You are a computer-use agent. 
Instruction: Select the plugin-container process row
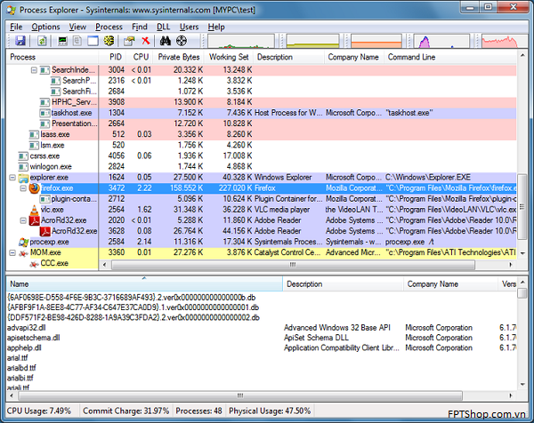click(x=262, y=199)
